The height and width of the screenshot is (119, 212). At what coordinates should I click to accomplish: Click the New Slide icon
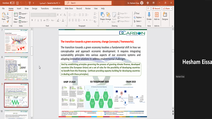[x=16, y=15]
